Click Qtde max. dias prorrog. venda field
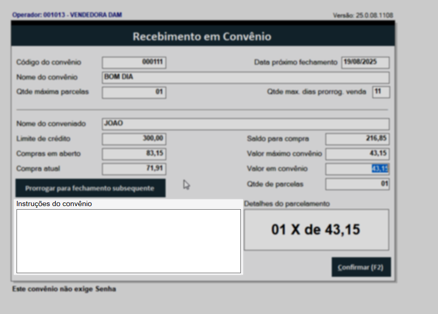The image size is (438, 314). (381, 92)
